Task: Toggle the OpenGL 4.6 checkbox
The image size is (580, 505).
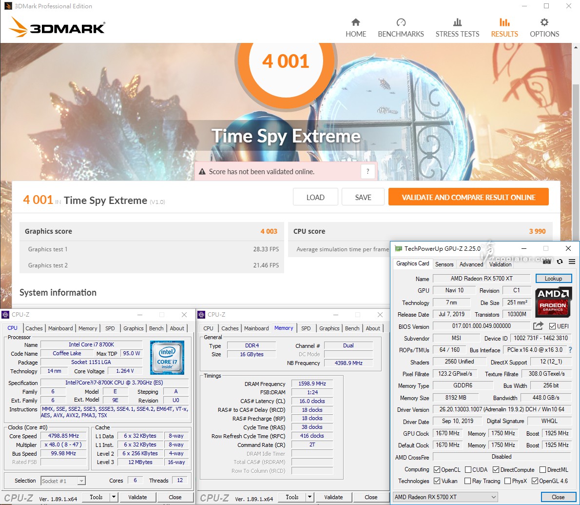Action: pos(535,481)
